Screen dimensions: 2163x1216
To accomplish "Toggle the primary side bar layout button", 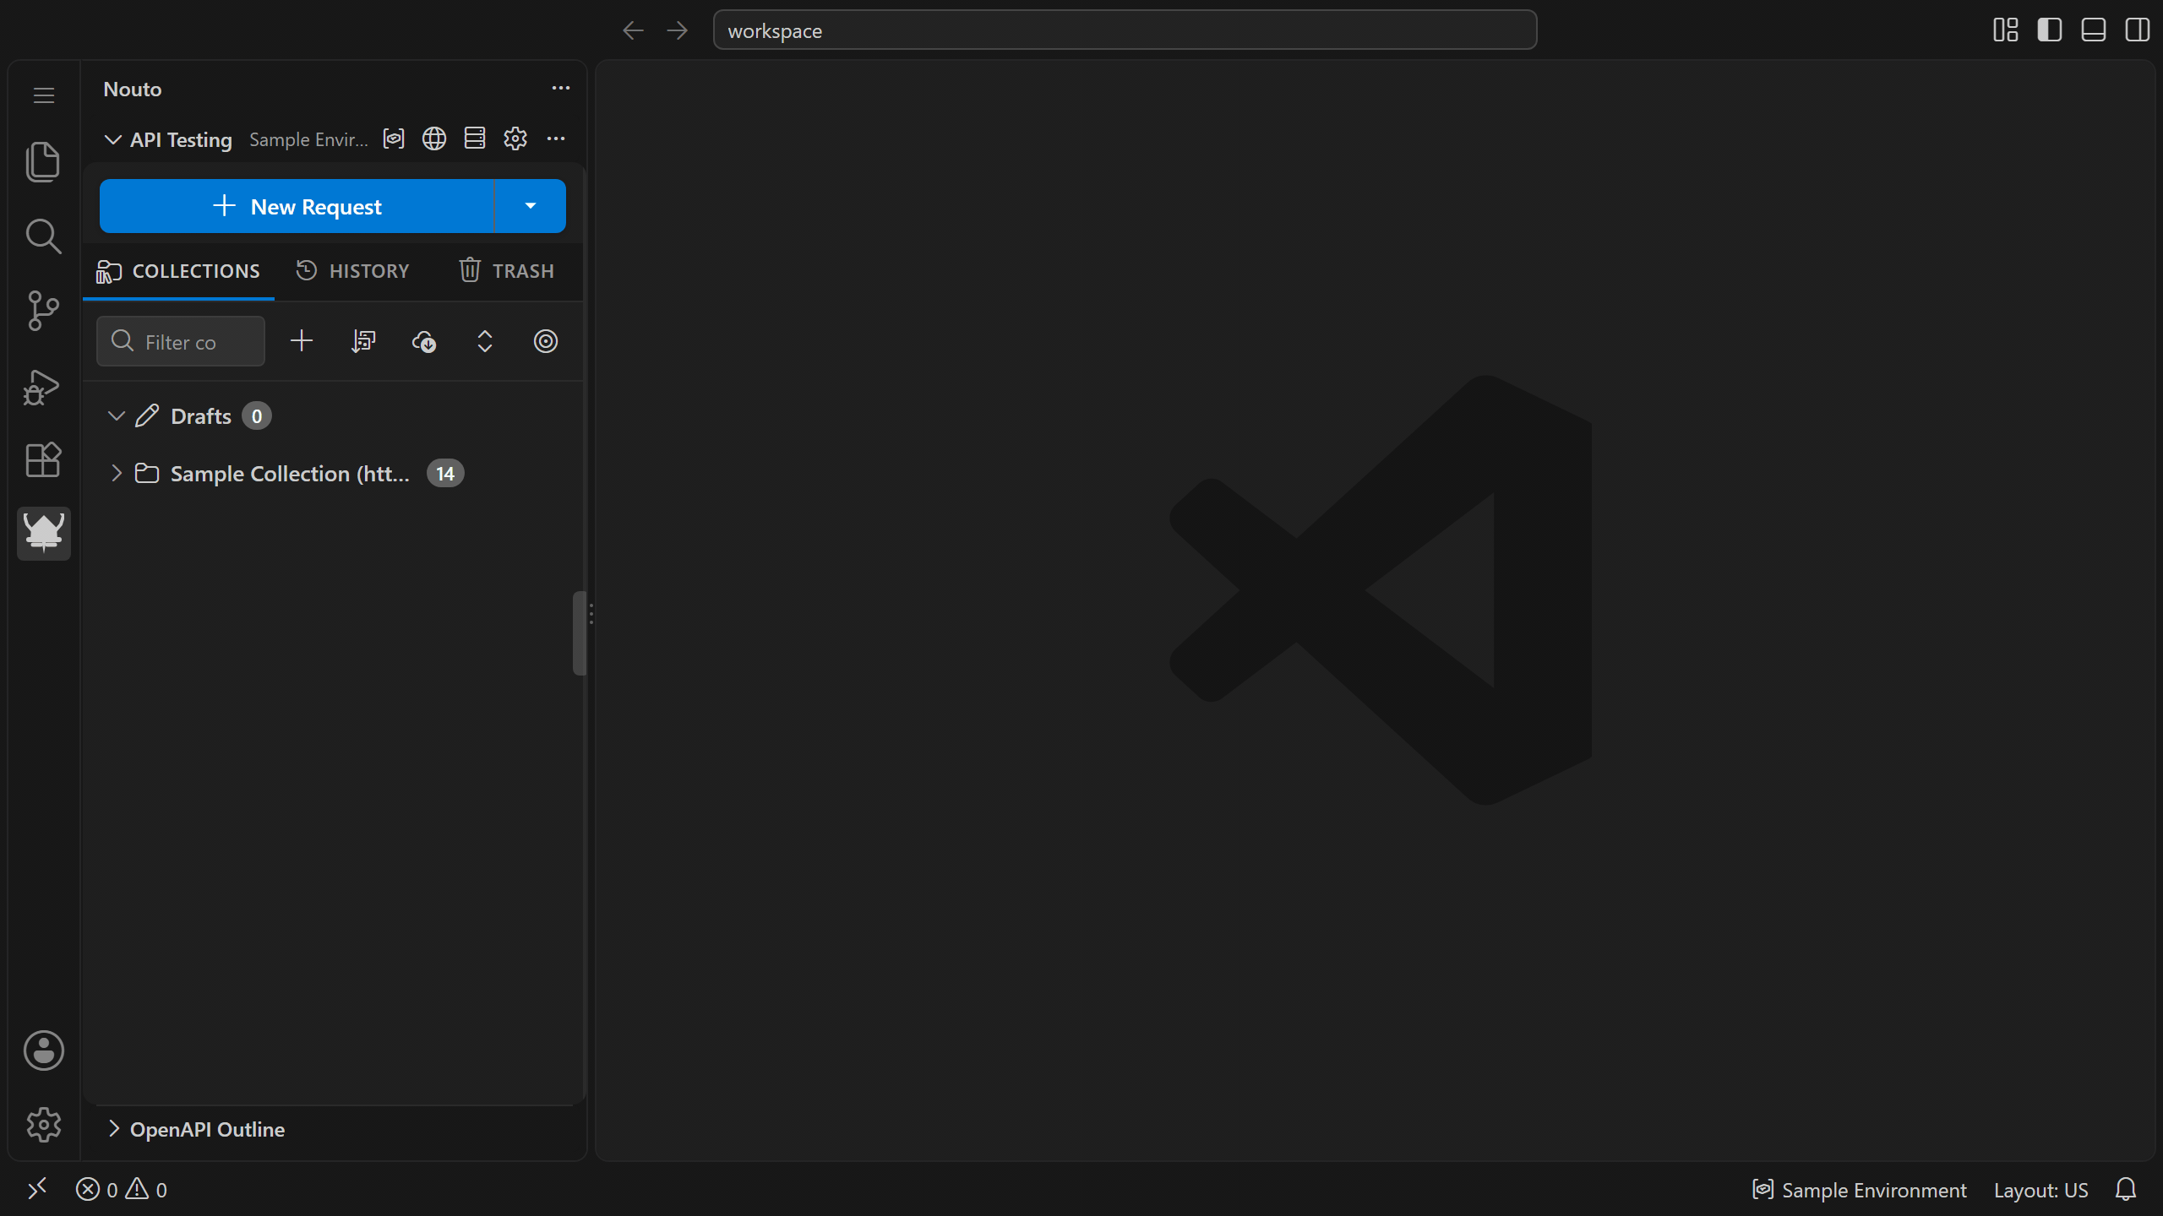I will click(x=2050, y=30).
